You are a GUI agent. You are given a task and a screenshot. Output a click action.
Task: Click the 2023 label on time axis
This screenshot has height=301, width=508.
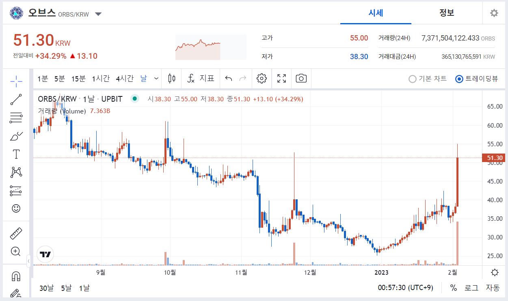pyautogui.click(x=381, y=272)
